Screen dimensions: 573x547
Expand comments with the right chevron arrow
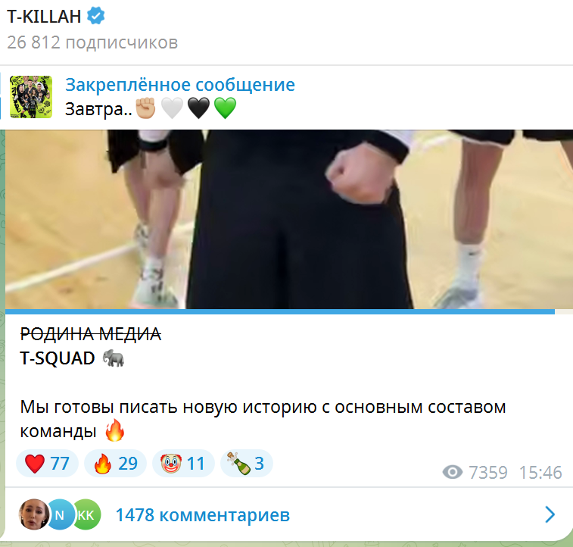pos(550,515)
